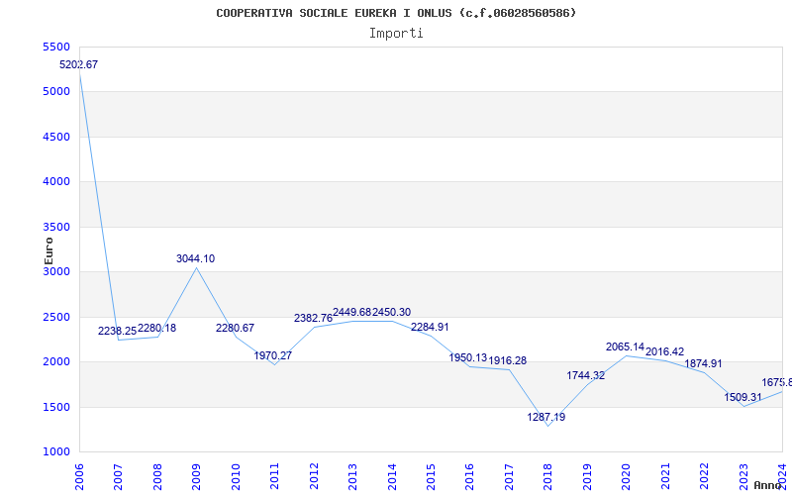Select the data label 2450.30
Screen dimensions: 792x495
coord(391,312)
